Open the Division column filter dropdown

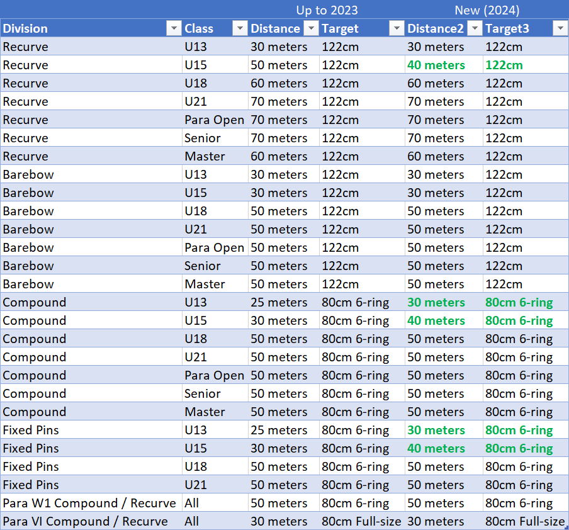(173, 28)
